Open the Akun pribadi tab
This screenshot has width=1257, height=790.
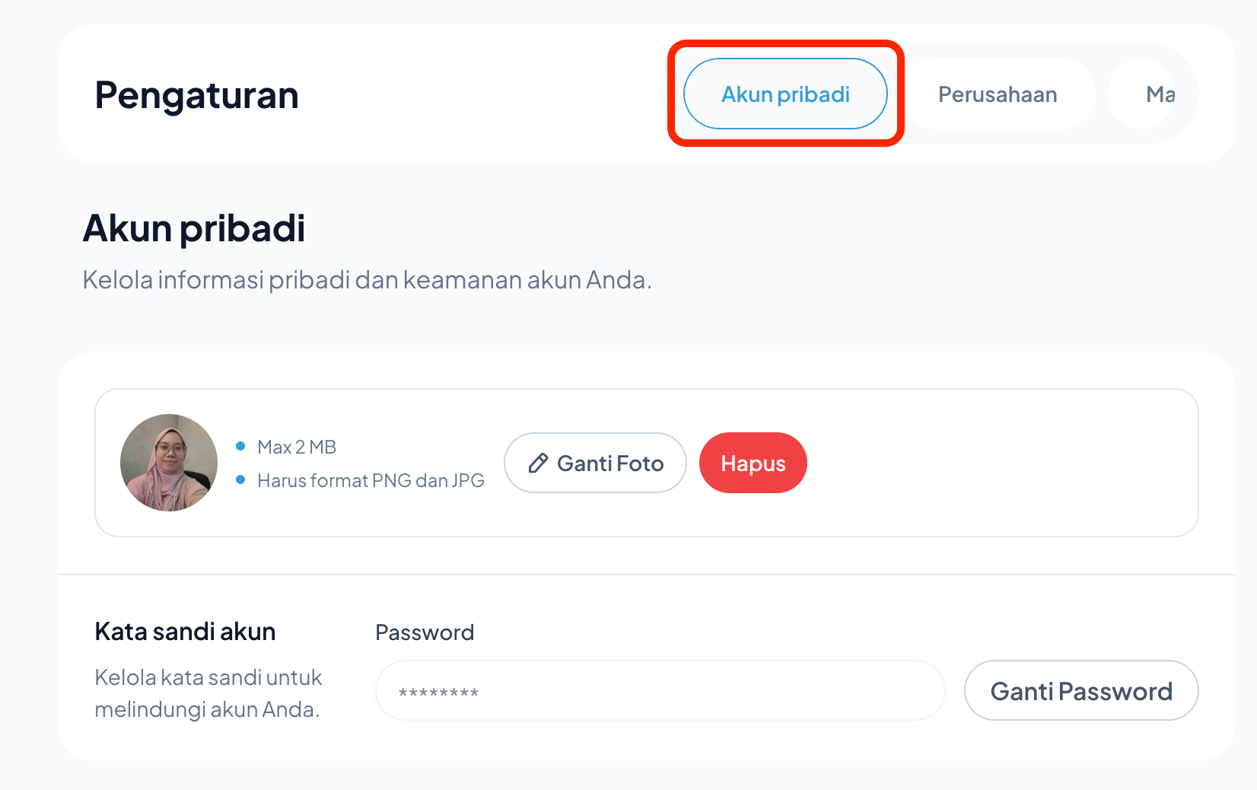pyautogui.click(x=785, y=94)
